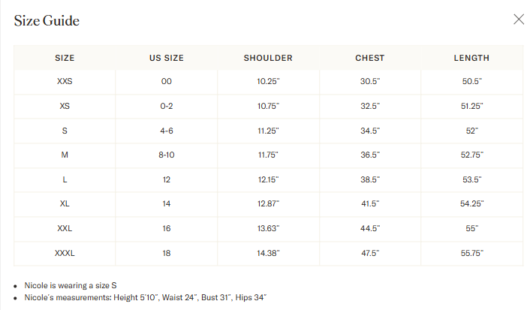Click the SHOULDER column header

(x=268, y=58)
